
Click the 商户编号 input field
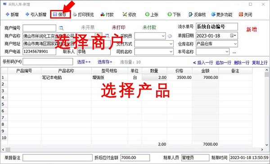[39, 28]
